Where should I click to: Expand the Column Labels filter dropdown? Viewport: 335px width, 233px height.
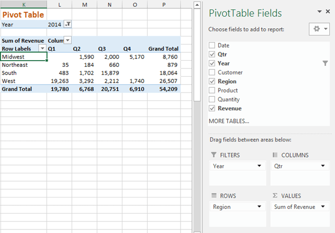pyautogui.click(x=68, y=40)
